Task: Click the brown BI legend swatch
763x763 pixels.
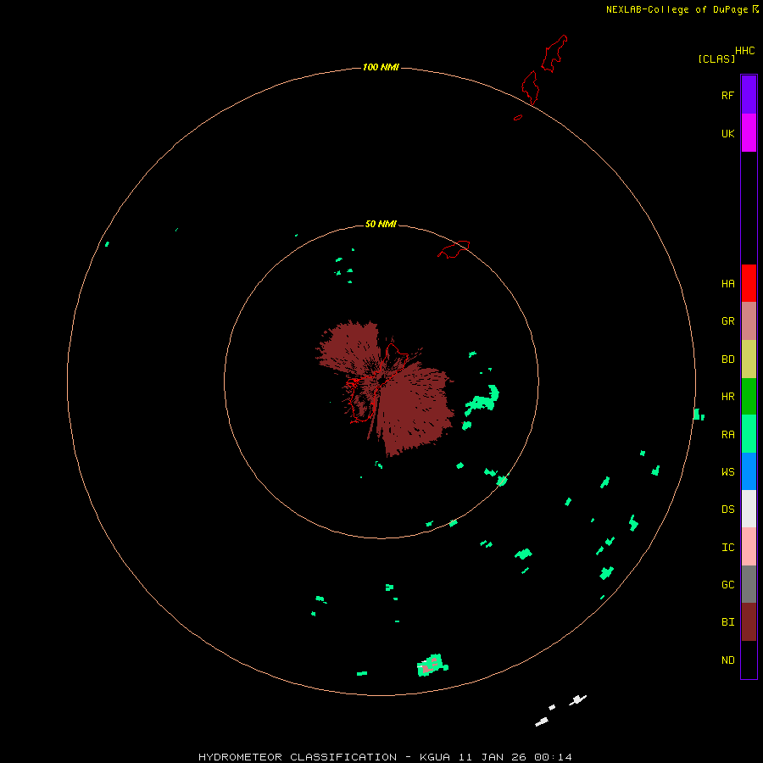Action: [x=749, y=622]
